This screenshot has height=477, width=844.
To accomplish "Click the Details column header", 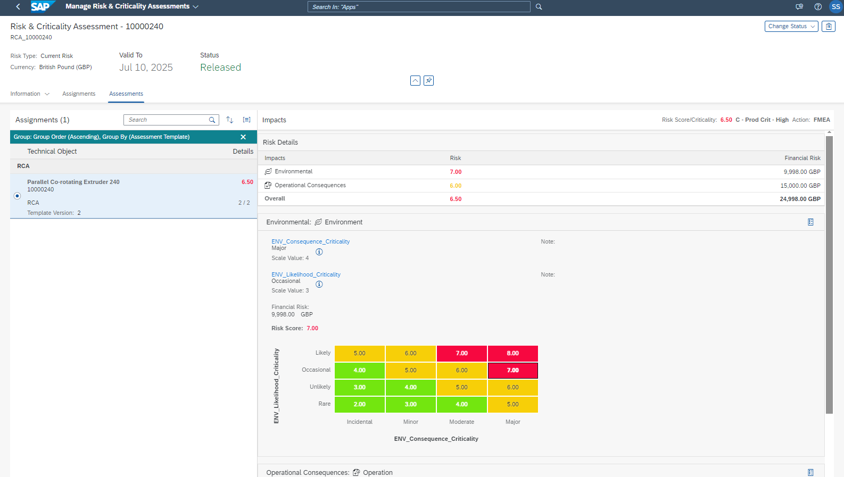I will (x=243, y=152).
